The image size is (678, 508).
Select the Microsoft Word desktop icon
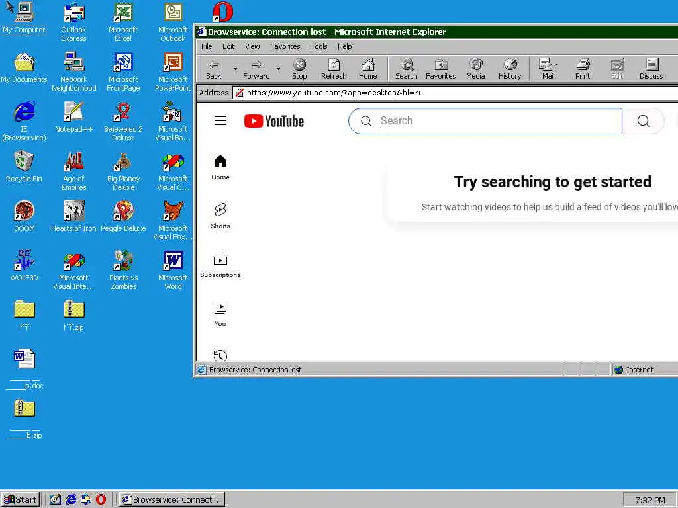click(x=173, y=270)
